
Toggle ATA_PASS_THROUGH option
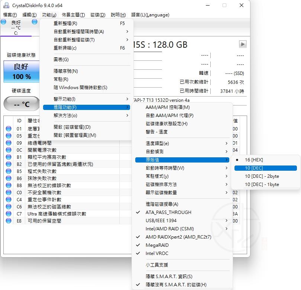coord(168,212)
